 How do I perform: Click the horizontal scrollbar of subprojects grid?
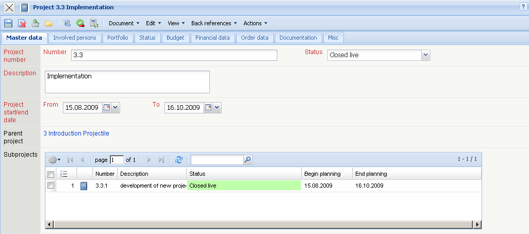[x=258, y=224]
